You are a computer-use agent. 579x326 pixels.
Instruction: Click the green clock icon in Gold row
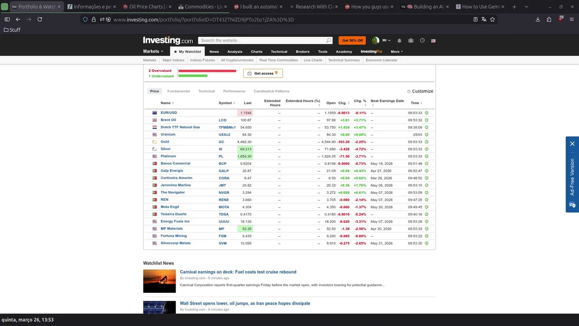pyautogui.click(x=427, y=142)
